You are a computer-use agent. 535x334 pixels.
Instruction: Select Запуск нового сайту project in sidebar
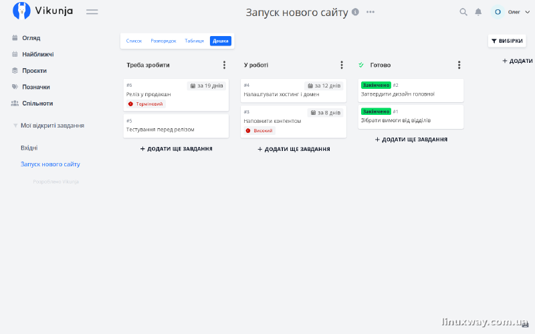pyautogui.click(x=50, y=164)
